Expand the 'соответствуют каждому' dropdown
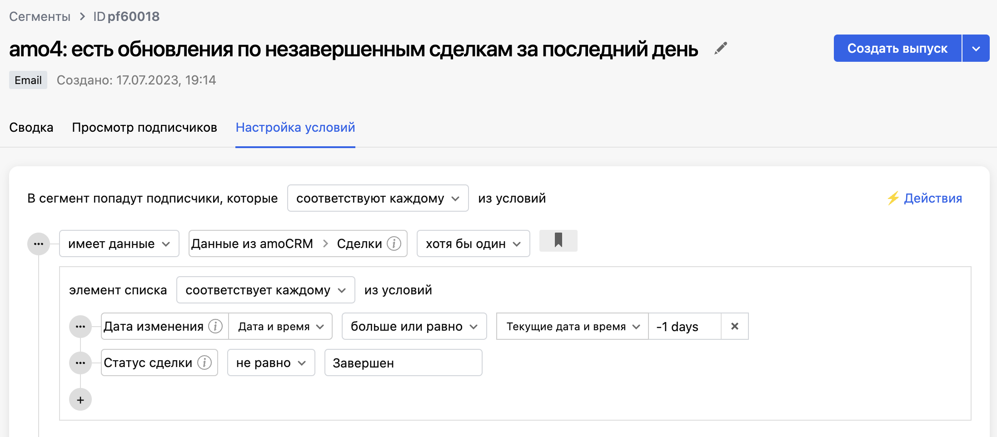Viewport: 997px width, 437px height. click(378, 199)
